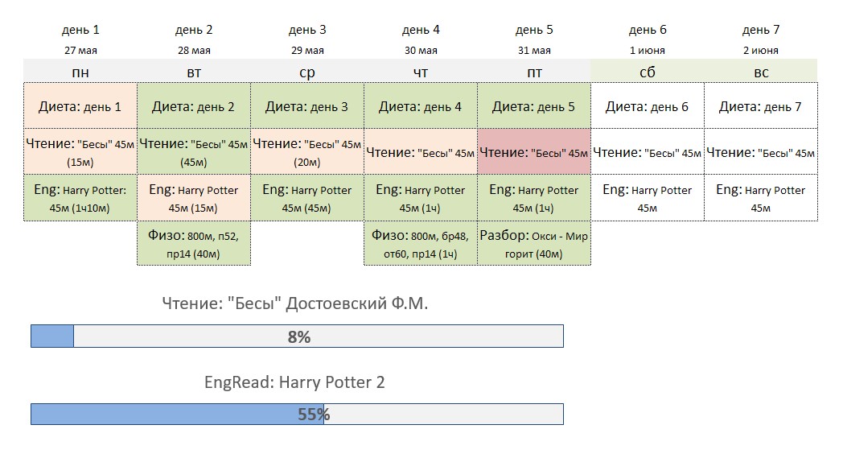Screen dimensions: 843x458
Task: Select the 'Диета: день 7' cell
Action: click(x=761, y=106)
